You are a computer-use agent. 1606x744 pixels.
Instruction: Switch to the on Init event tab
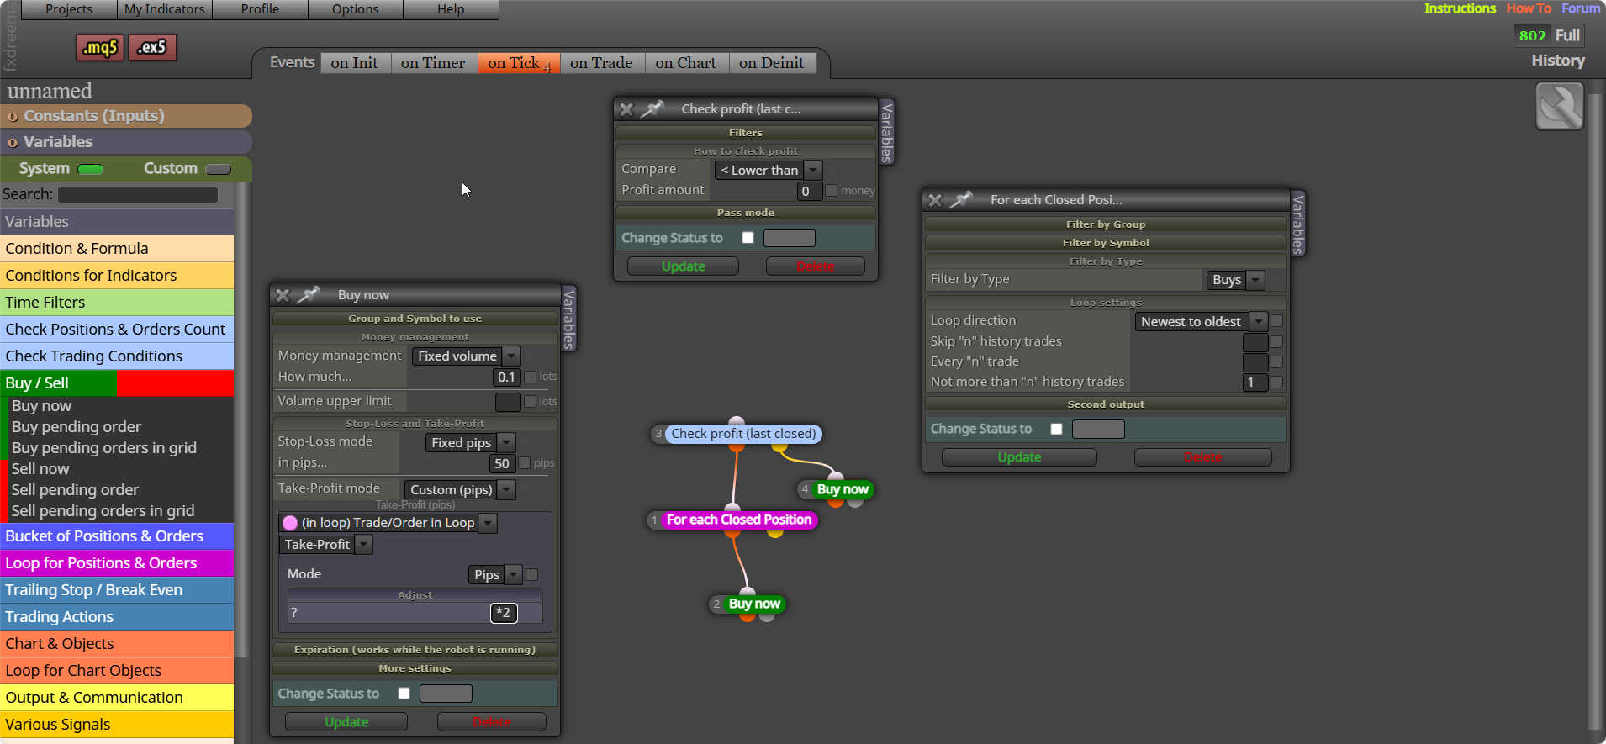click(x=354, y=63)
